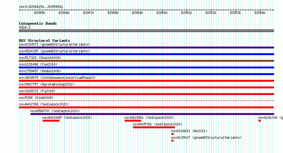Click the thin red nsv5396 line

pyautogui.click(x=146, y=100)
